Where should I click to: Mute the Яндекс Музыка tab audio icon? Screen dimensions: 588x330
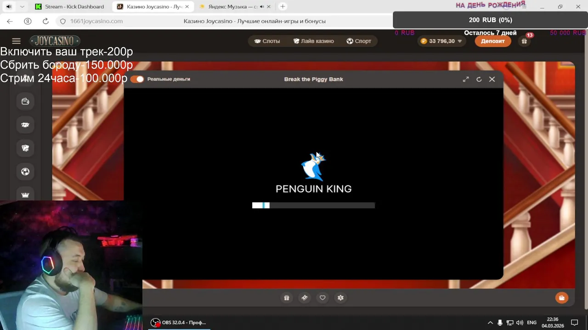click(x=262, y=7)
